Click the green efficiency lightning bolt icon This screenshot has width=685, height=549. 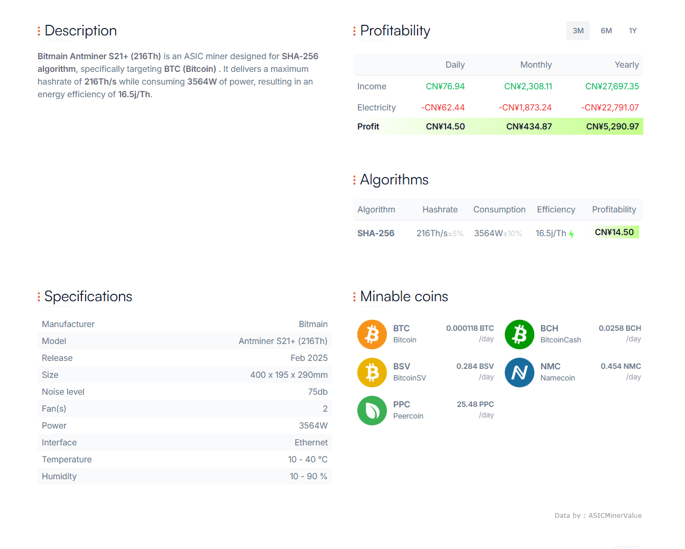coord(571,234)
